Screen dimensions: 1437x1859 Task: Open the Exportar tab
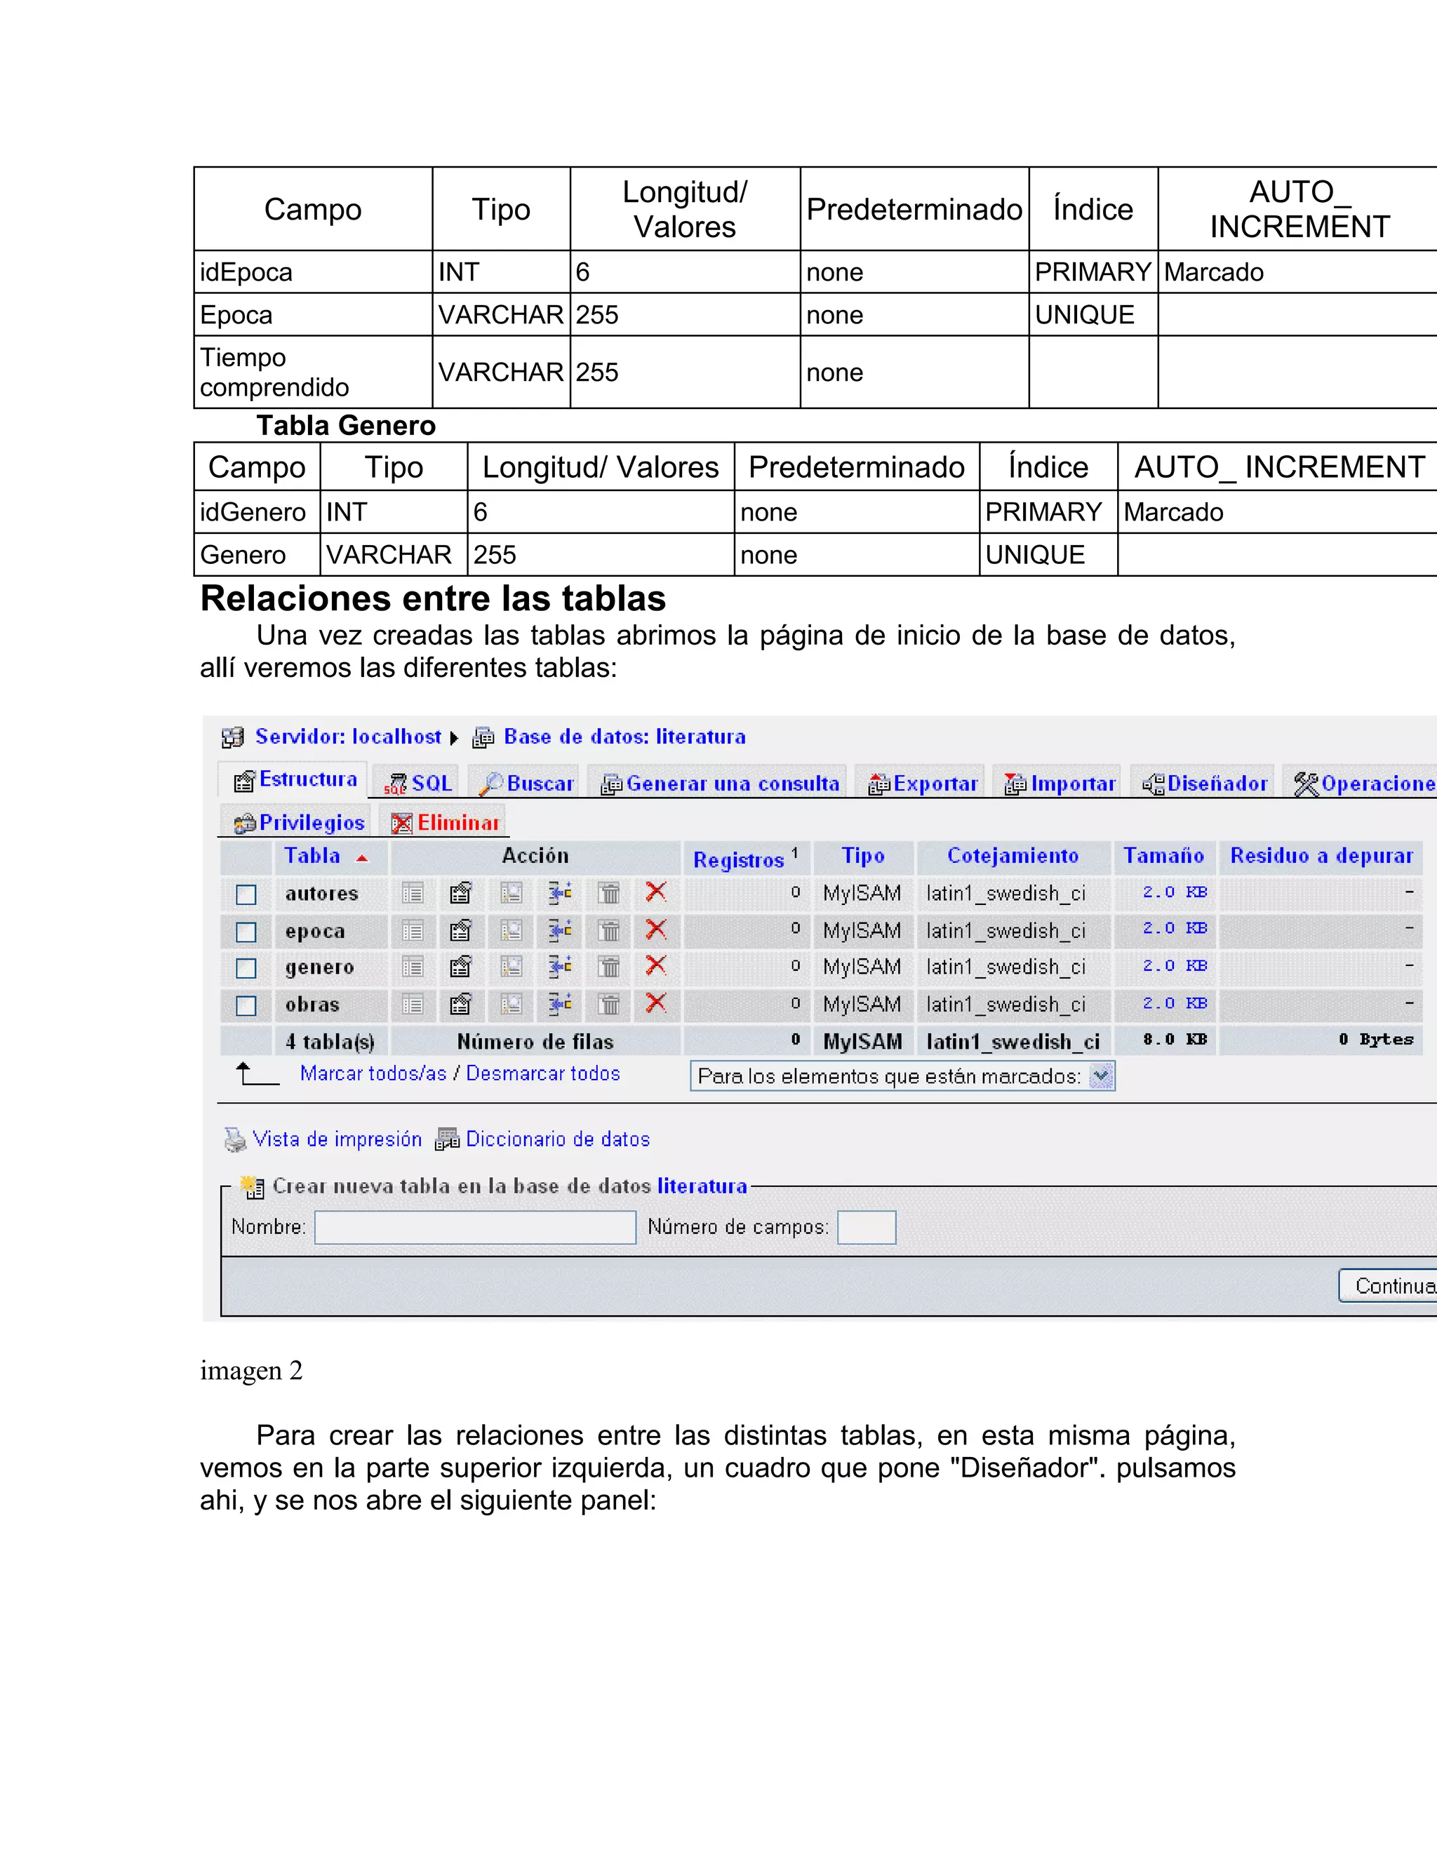coord(921,783)
